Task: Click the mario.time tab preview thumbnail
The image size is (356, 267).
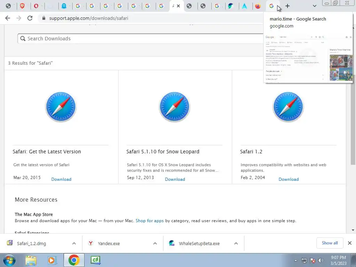Action: click(x=308, y=58)
